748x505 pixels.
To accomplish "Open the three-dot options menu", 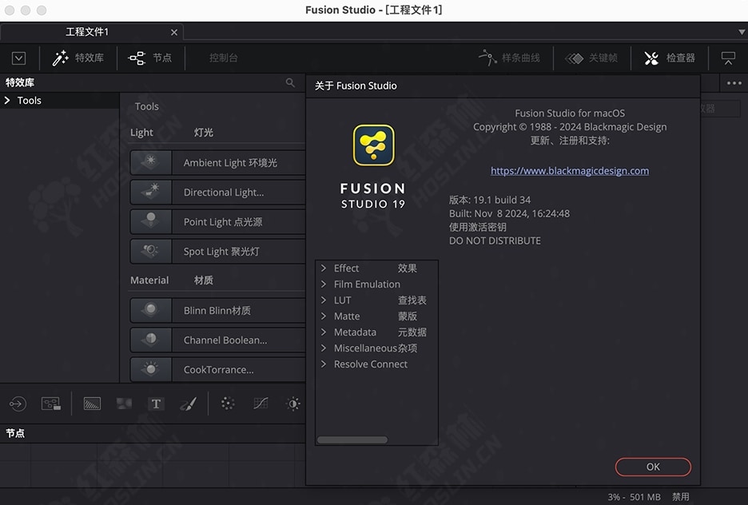I will click(x=734, y=83).
